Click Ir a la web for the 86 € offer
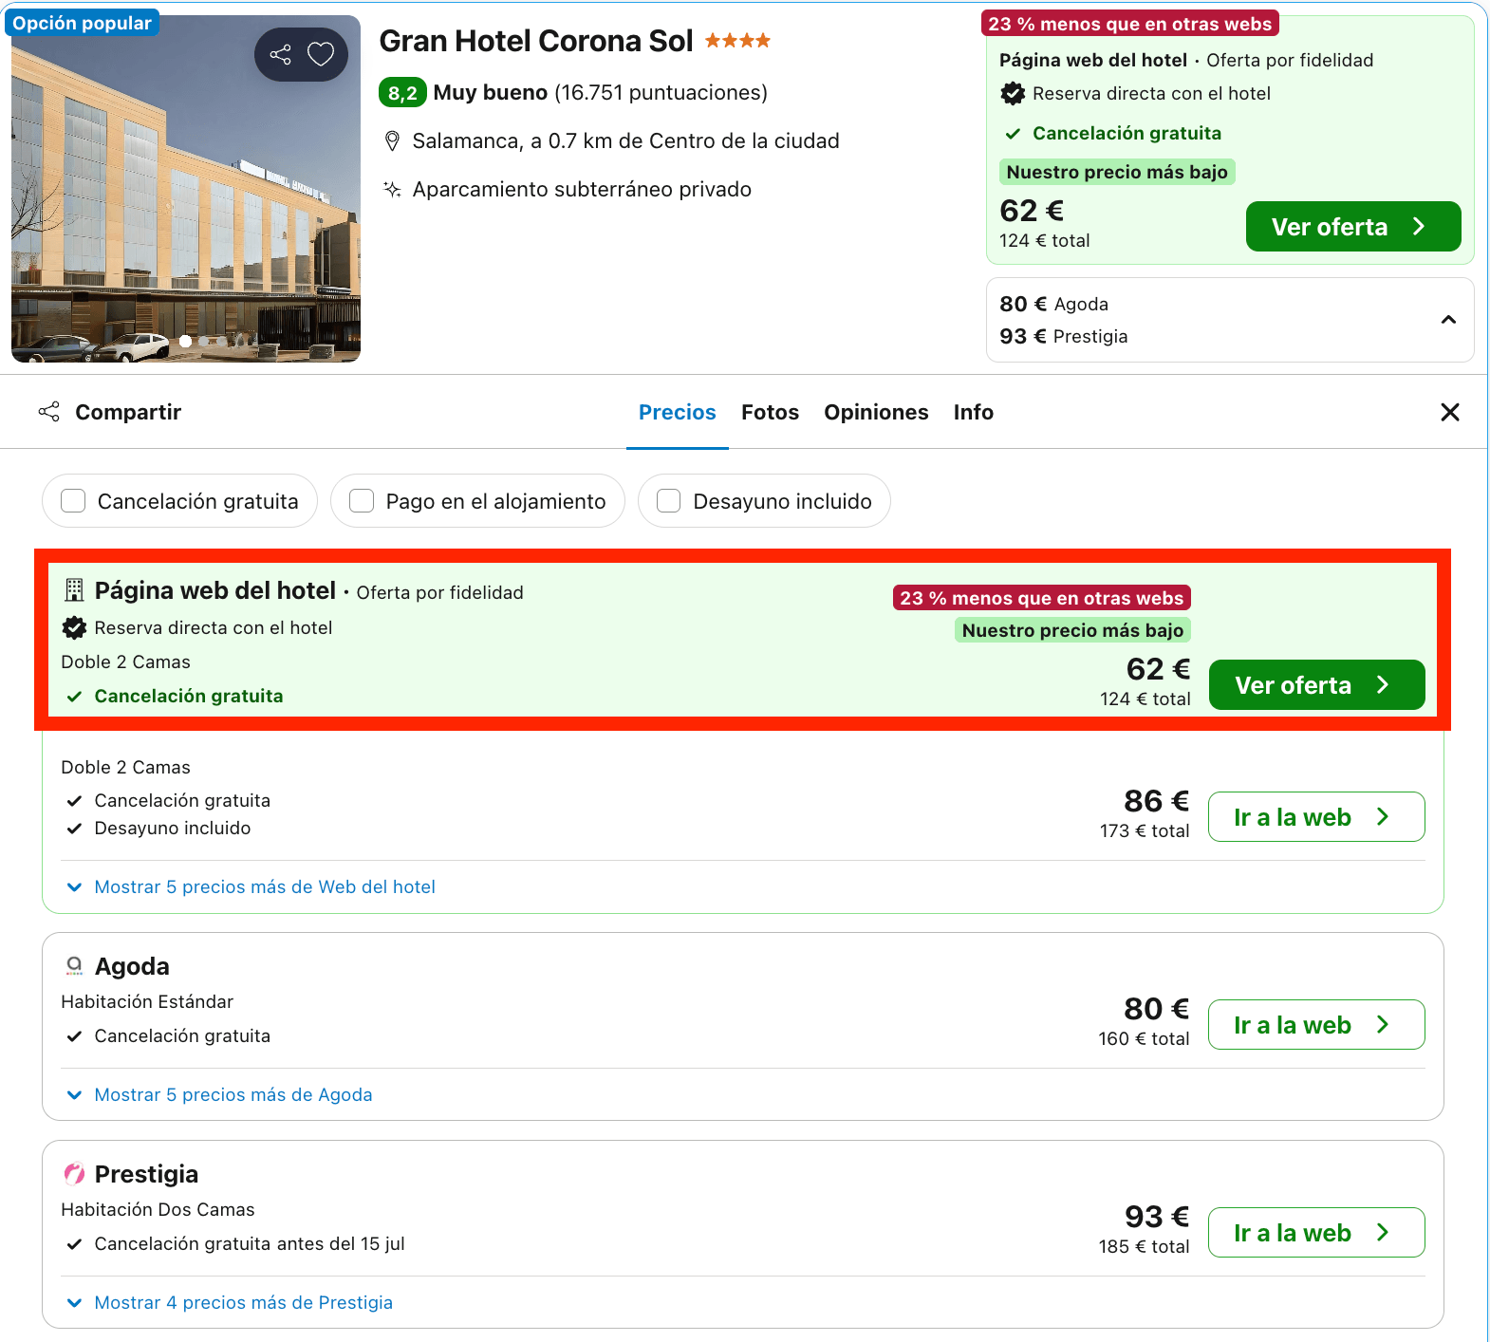The height and width of the screenshot is (1342, 1490). coord(1316,817)
